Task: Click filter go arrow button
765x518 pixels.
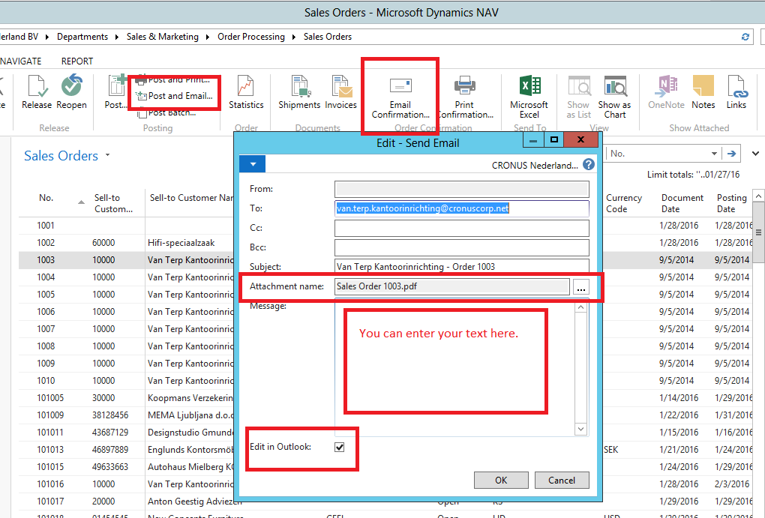Action: (x=731, y=154)
